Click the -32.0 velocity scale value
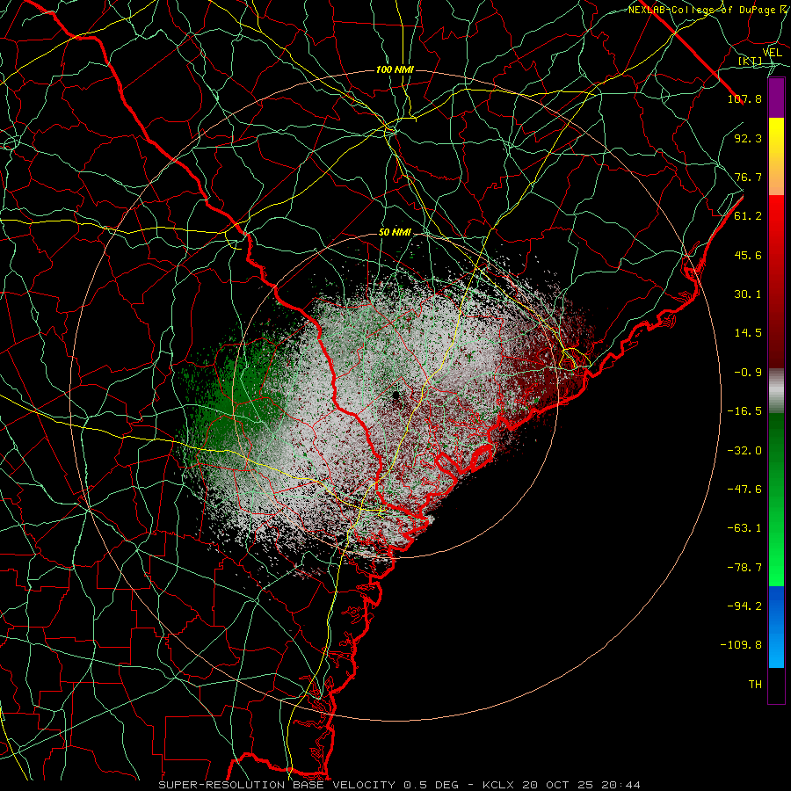Screen dimensions: 791x791 744,451
